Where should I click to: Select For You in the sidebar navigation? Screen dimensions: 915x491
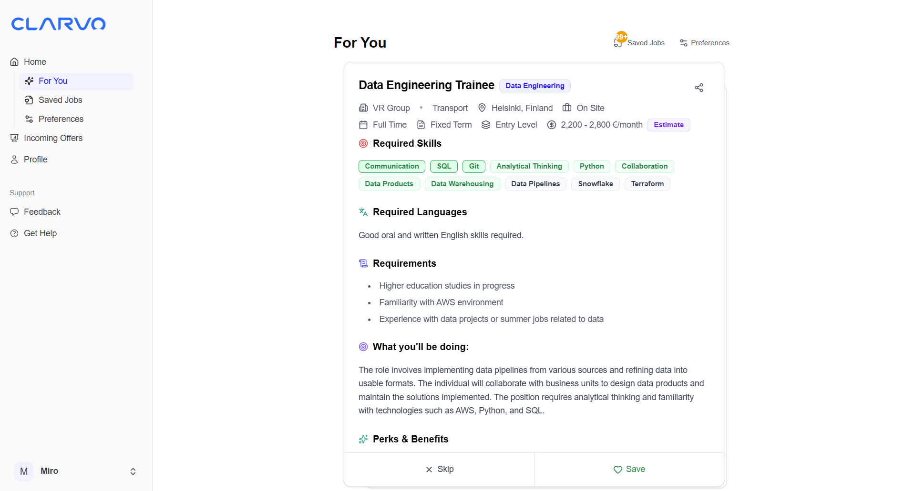click(x=53, y=81)
